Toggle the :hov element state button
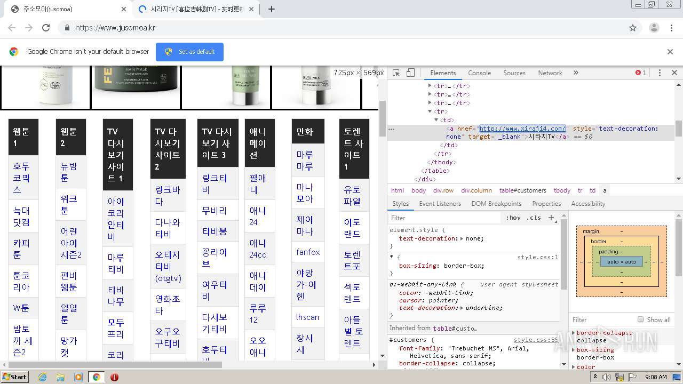The width and height of the screenshot is (683, 384). tap(513, 218)
